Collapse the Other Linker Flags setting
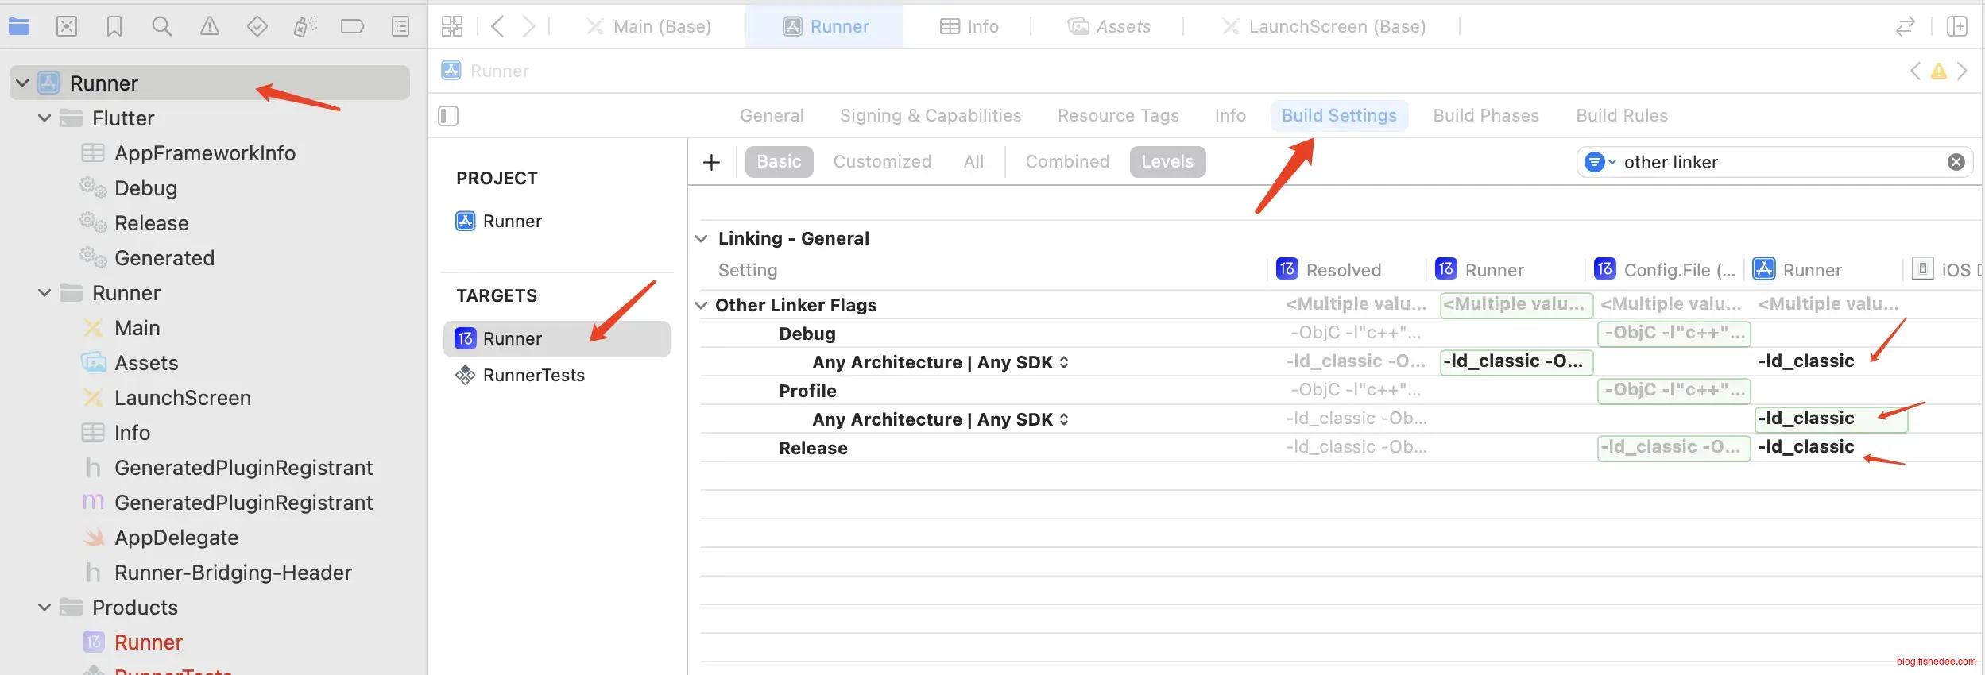This screenshot has height=675, width=1985. coord(702,306)
